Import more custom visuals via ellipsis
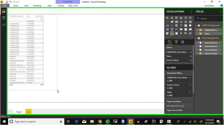Screen dimensions: 224x125 click(x=167, y=37)
